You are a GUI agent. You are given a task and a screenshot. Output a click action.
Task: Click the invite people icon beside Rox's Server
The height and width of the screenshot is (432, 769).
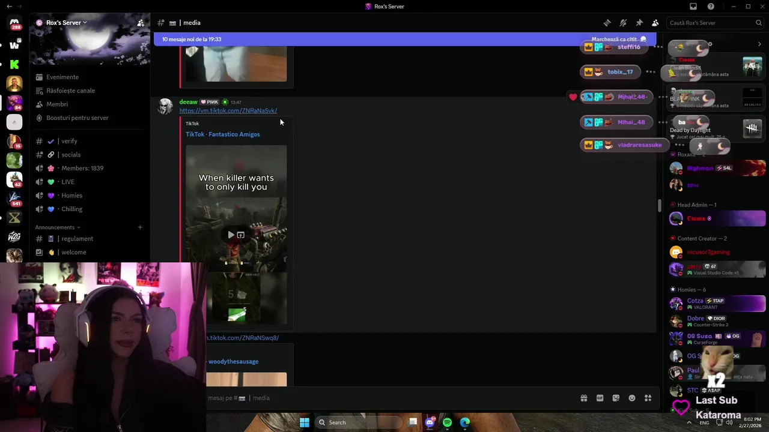point(141,23)
